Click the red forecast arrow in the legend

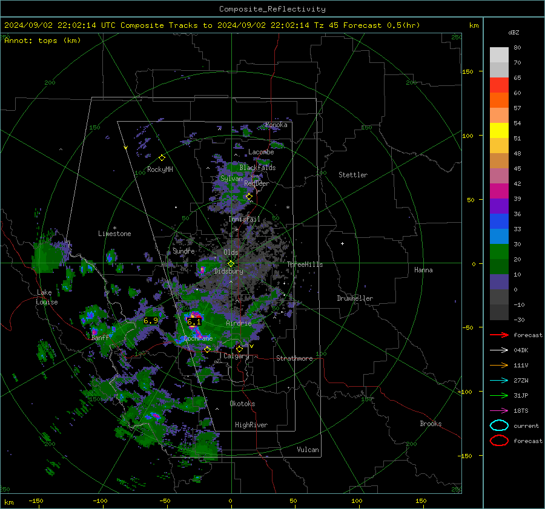click(x=499, y=335)
